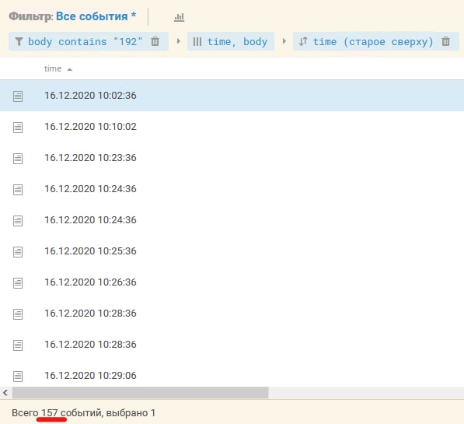Select the event 16.12.2020 10:02:36

coord(232,96)
